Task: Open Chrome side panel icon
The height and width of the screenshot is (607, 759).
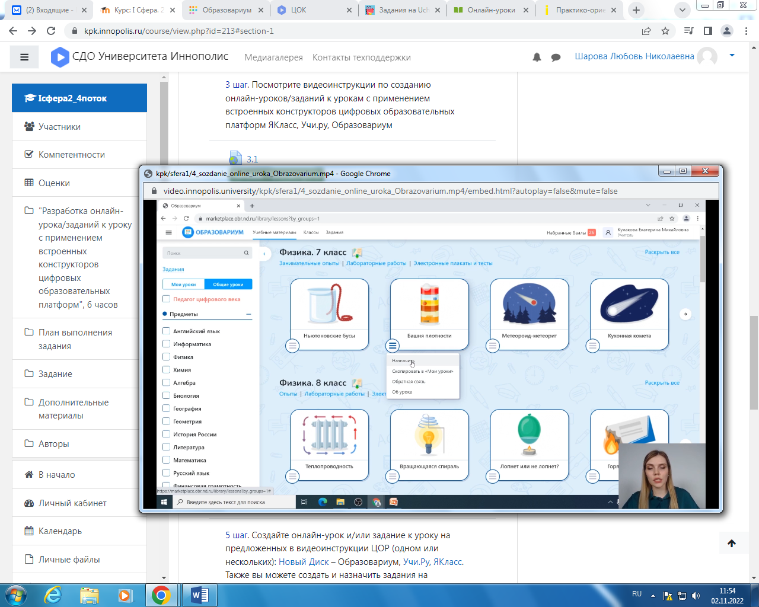Action: (x=707, y=31)
